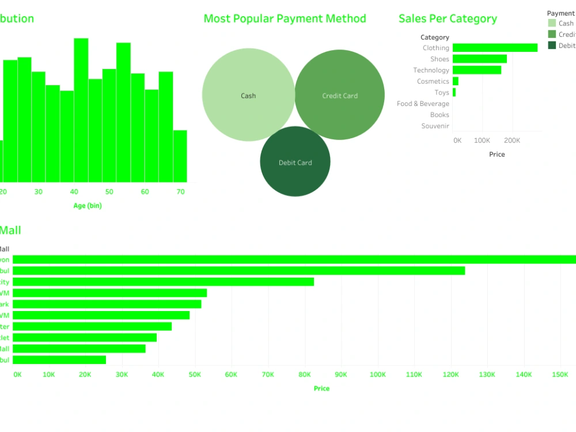Click the Most Popular Payment Method title
576x432 pixels.
click(285, 18)
